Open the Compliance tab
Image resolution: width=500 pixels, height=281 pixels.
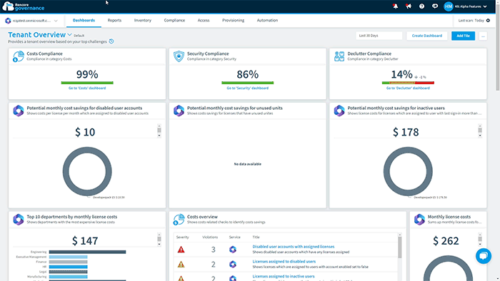click(174, 21)
